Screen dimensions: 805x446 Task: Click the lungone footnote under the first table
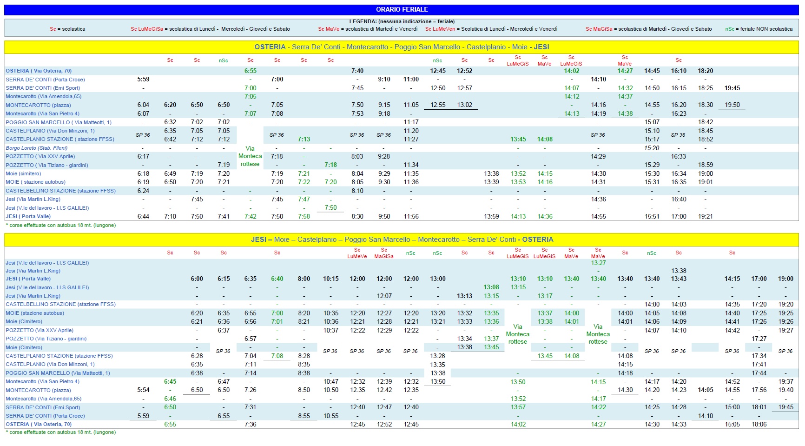(61, 225)
